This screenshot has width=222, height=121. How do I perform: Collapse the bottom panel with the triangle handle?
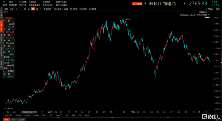click(x=112, y=118)
